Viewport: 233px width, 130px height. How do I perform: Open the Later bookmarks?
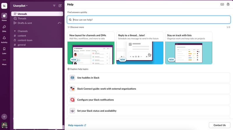[4, 50]
